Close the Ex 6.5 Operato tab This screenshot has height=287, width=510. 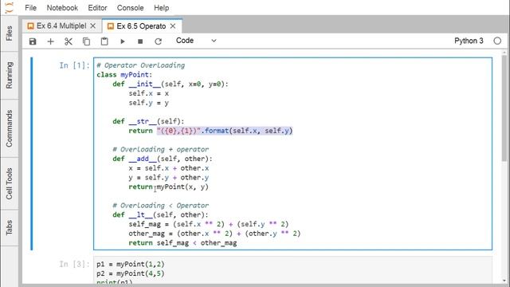point(173,26)
